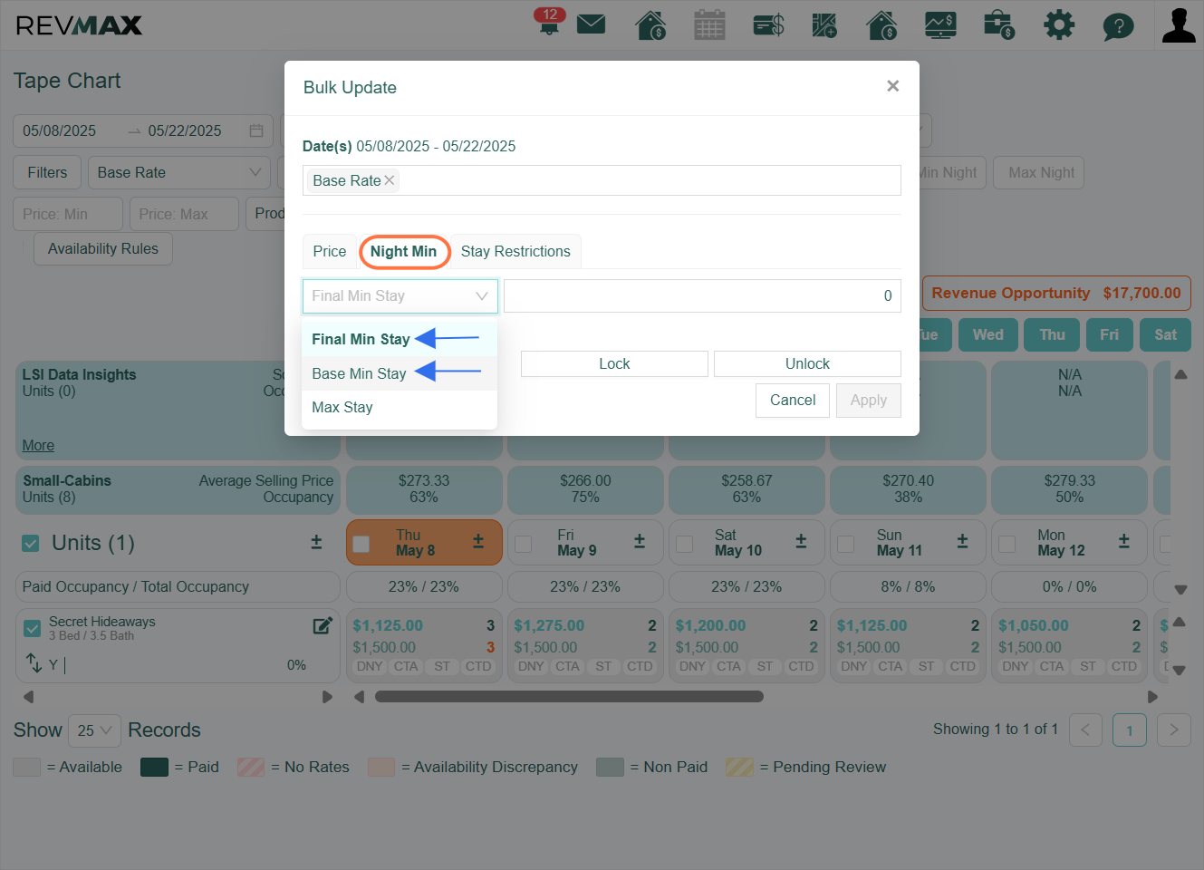Click the horizontal scrollbar under the tape chart
The width and height of the screenshot is (1204, 870).
click(x=570, y=697)
